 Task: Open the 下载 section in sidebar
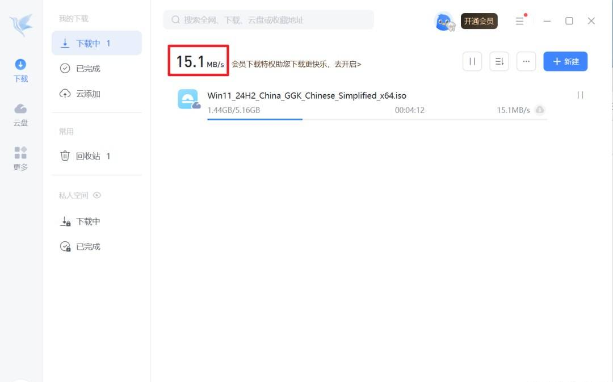click(20, 70)
